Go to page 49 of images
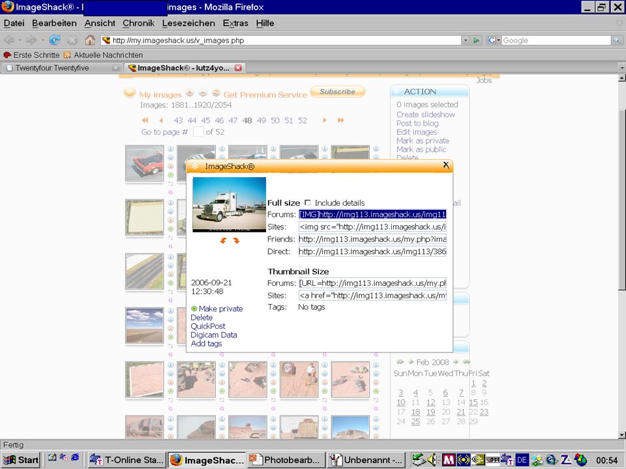 [x=261, y=121]
